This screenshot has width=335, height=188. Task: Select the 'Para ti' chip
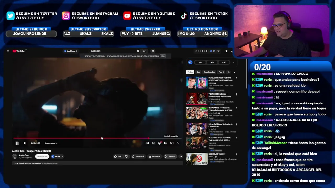coord(221,72)
